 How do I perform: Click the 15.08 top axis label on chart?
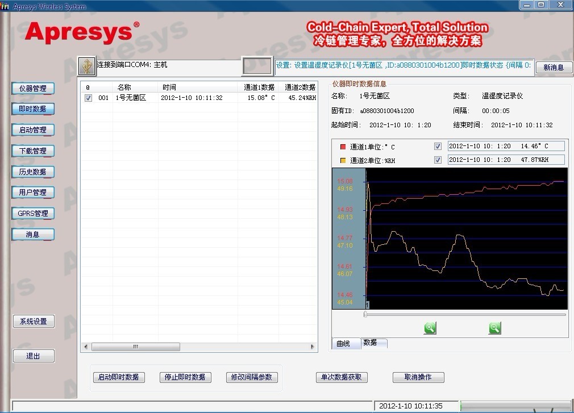[345, 181]
